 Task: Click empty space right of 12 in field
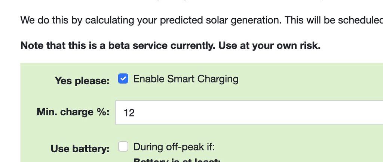pos(262,112)
